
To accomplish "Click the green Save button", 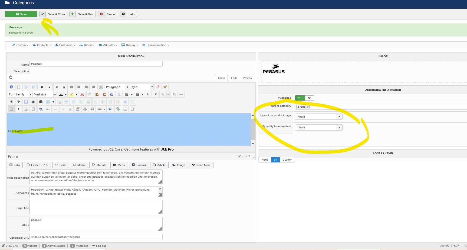I will [21, 14].
